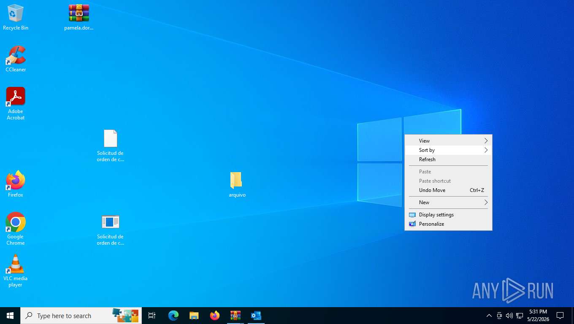The image size is (574, 324).
Task: Open the Recycle Bin desktop icon
Action: click(16, 17)
